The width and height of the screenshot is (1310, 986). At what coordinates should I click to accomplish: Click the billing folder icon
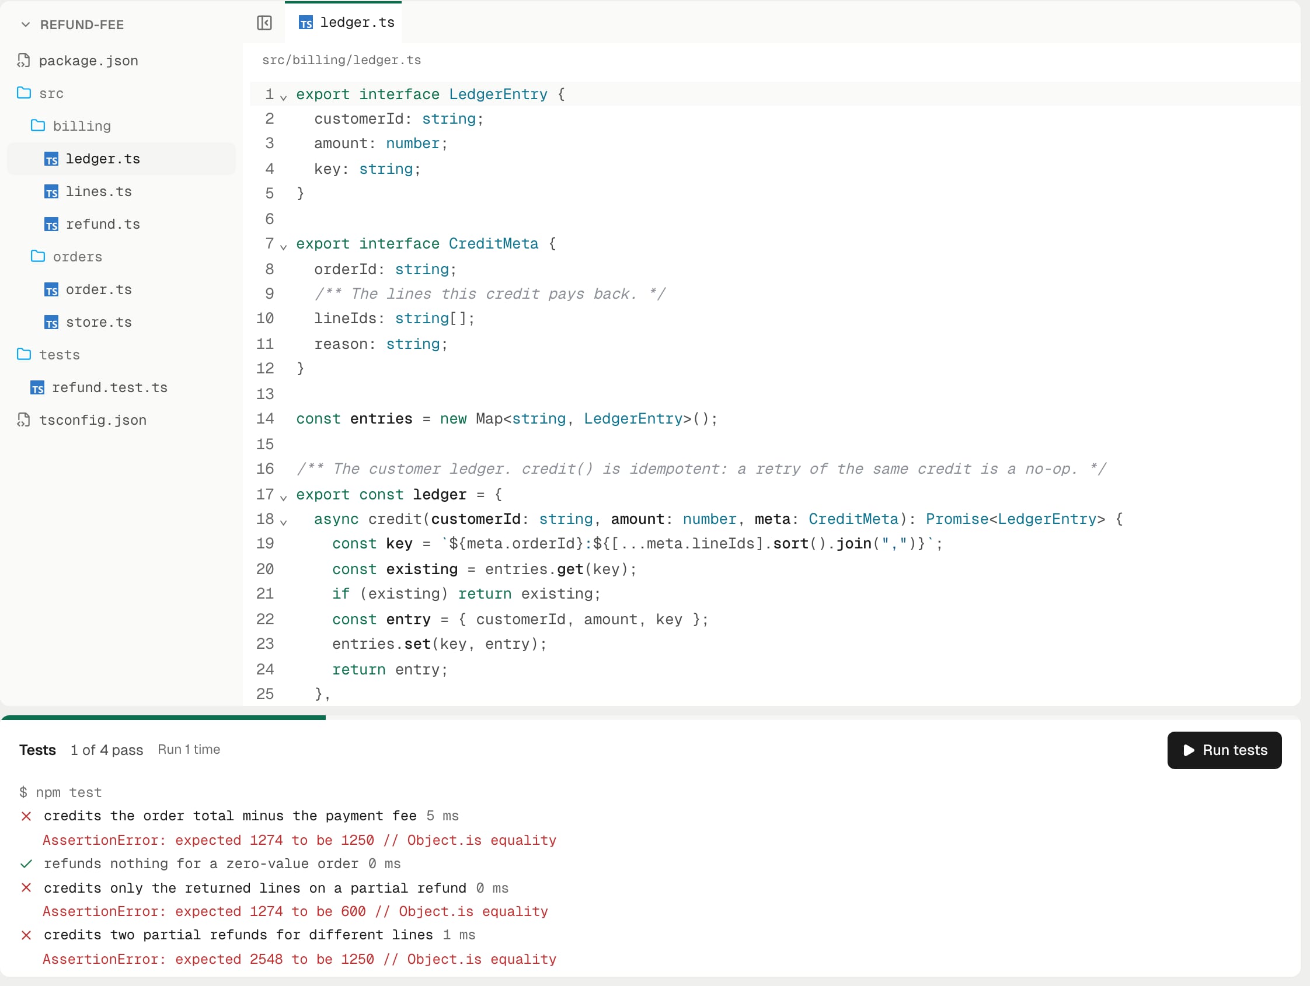38,125
